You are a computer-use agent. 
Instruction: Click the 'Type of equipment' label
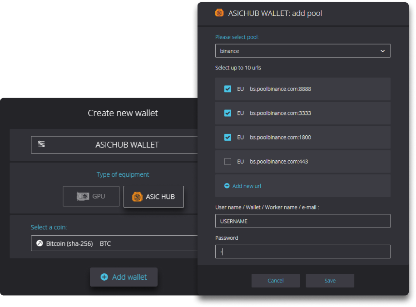(123, 174)
